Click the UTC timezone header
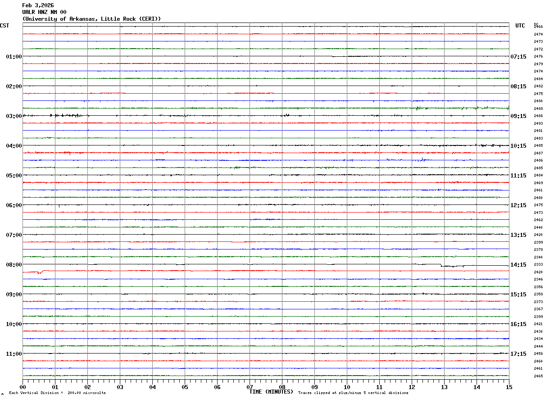 pyautogui.click(x=520, y=26)
